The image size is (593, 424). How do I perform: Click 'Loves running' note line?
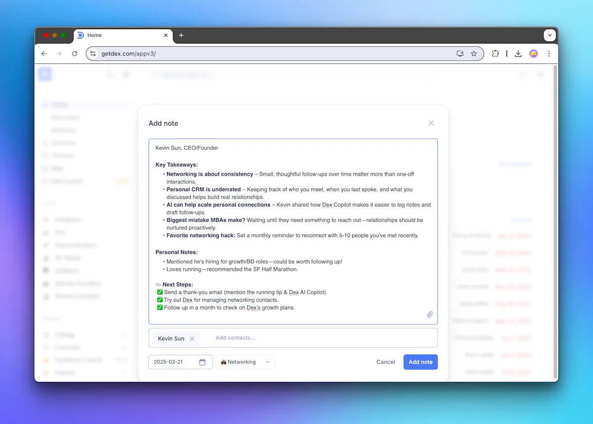[x=232, y=269]
